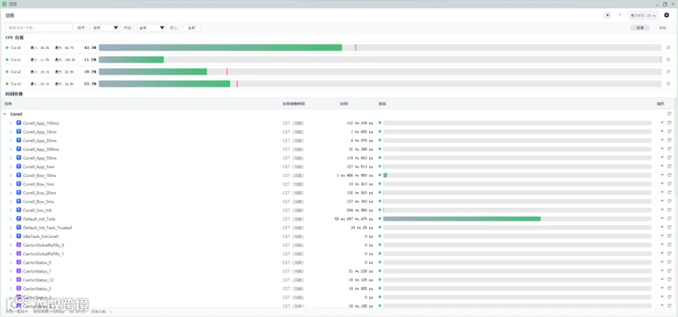
Task: Refresh the Core0_App_20ms row
Action: [x=669, y=140]
